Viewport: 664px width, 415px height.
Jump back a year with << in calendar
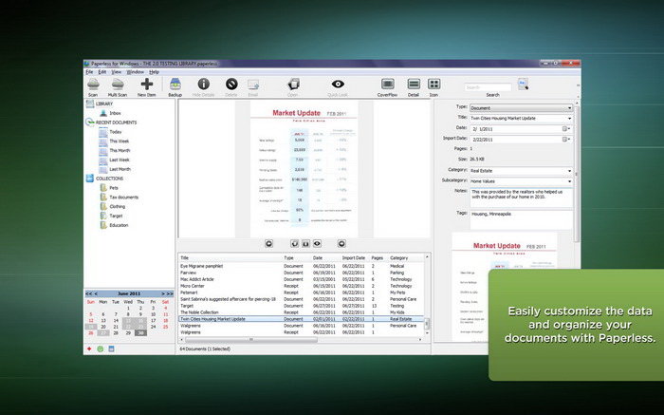click(88, 293)
